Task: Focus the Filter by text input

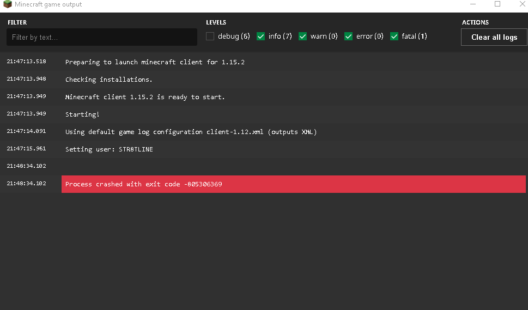Action: [x=102, y=37]
